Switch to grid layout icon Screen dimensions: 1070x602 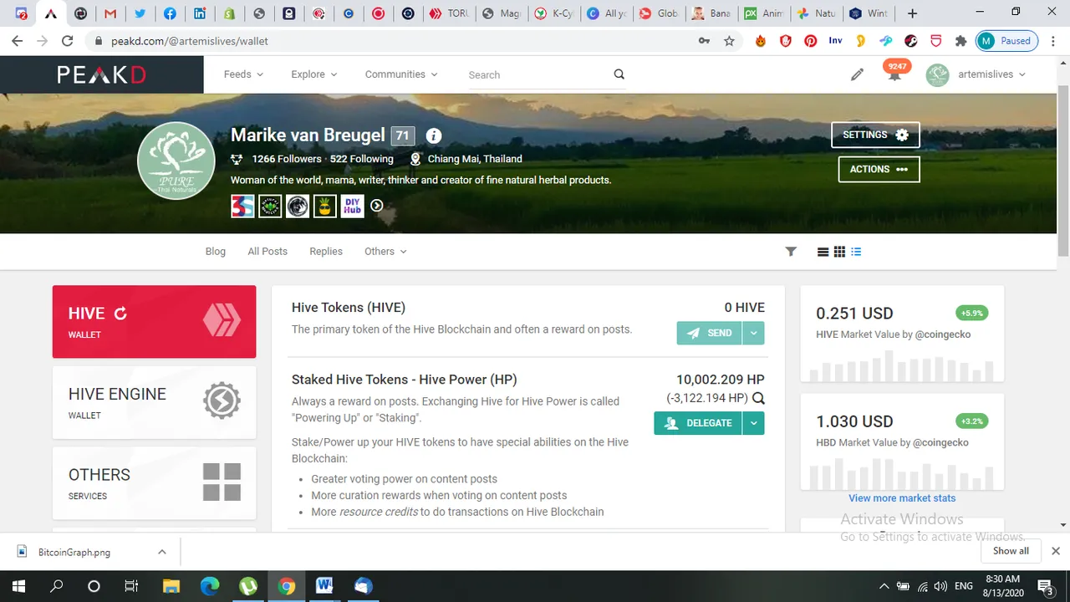pyautogui.click(x=840, y=252)
